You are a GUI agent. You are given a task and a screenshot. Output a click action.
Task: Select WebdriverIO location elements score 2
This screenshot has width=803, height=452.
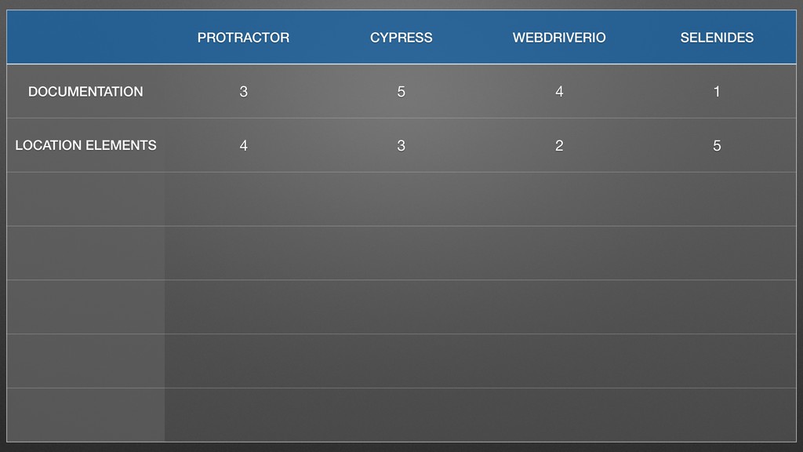pyautogui.click(x=558, y=145)
